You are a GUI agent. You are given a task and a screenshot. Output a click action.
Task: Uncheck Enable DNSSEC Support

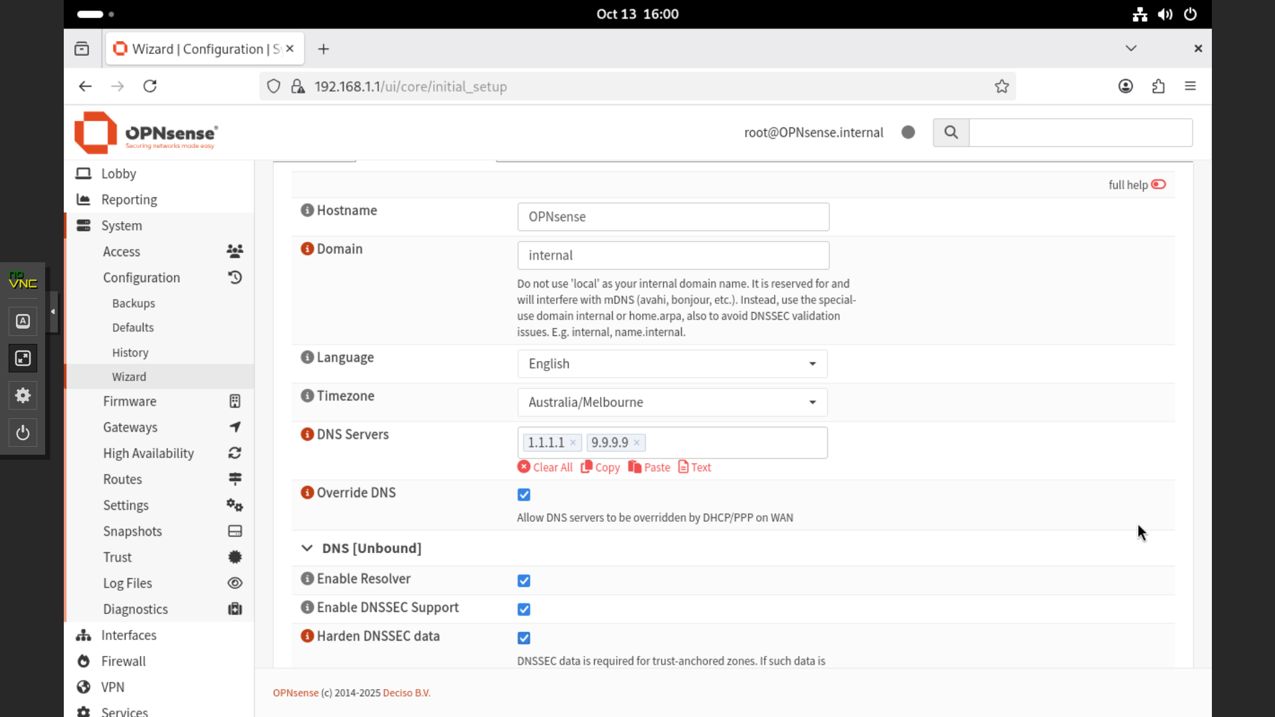(524, 609)
